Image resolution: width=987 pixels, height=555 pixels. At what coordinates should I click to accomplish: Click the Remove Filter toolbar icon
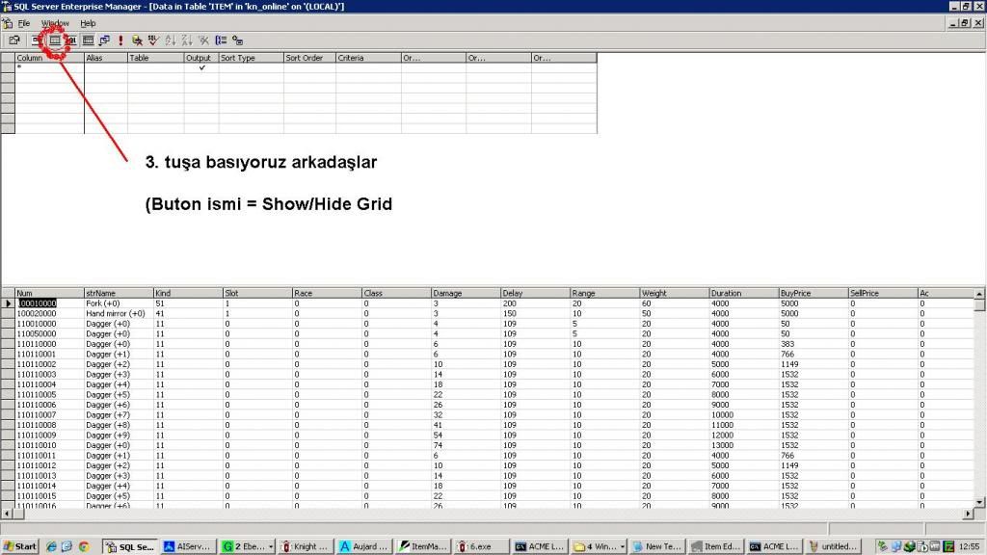[x=203, y=40]
